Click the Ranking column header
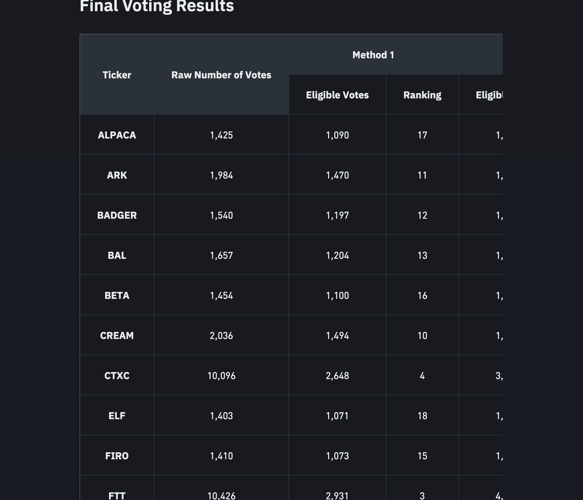 click(x=422, y=95)
